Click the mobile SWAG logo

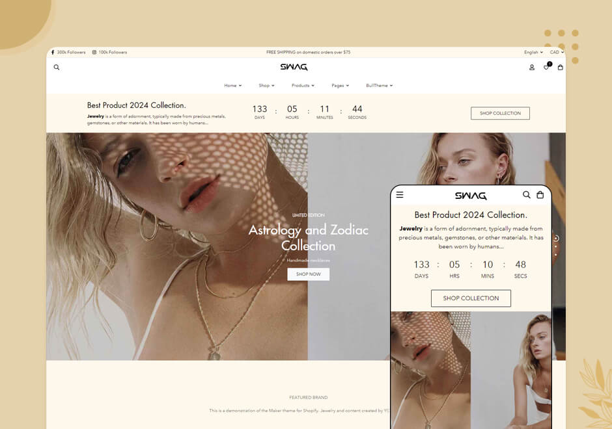[471, 196]
